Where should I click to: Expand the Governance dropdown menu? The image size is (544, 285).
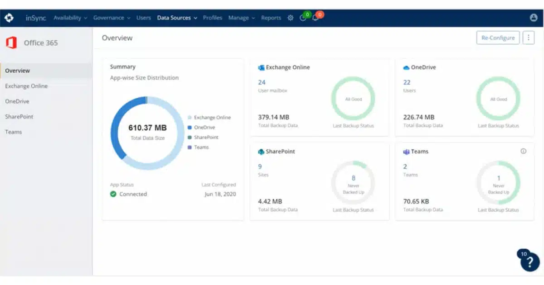[x=112, y=18]
